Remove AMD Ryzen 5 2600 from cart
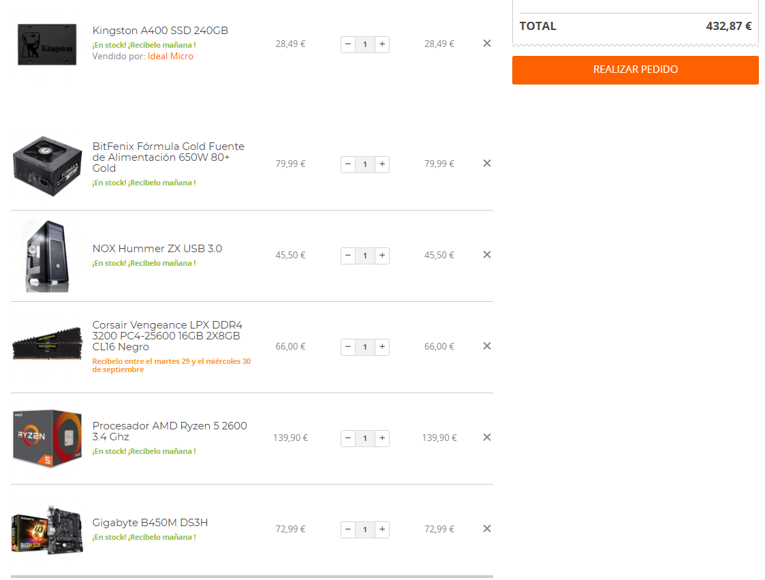This screenshot has width=765, height=580. [x=487, y=438]
